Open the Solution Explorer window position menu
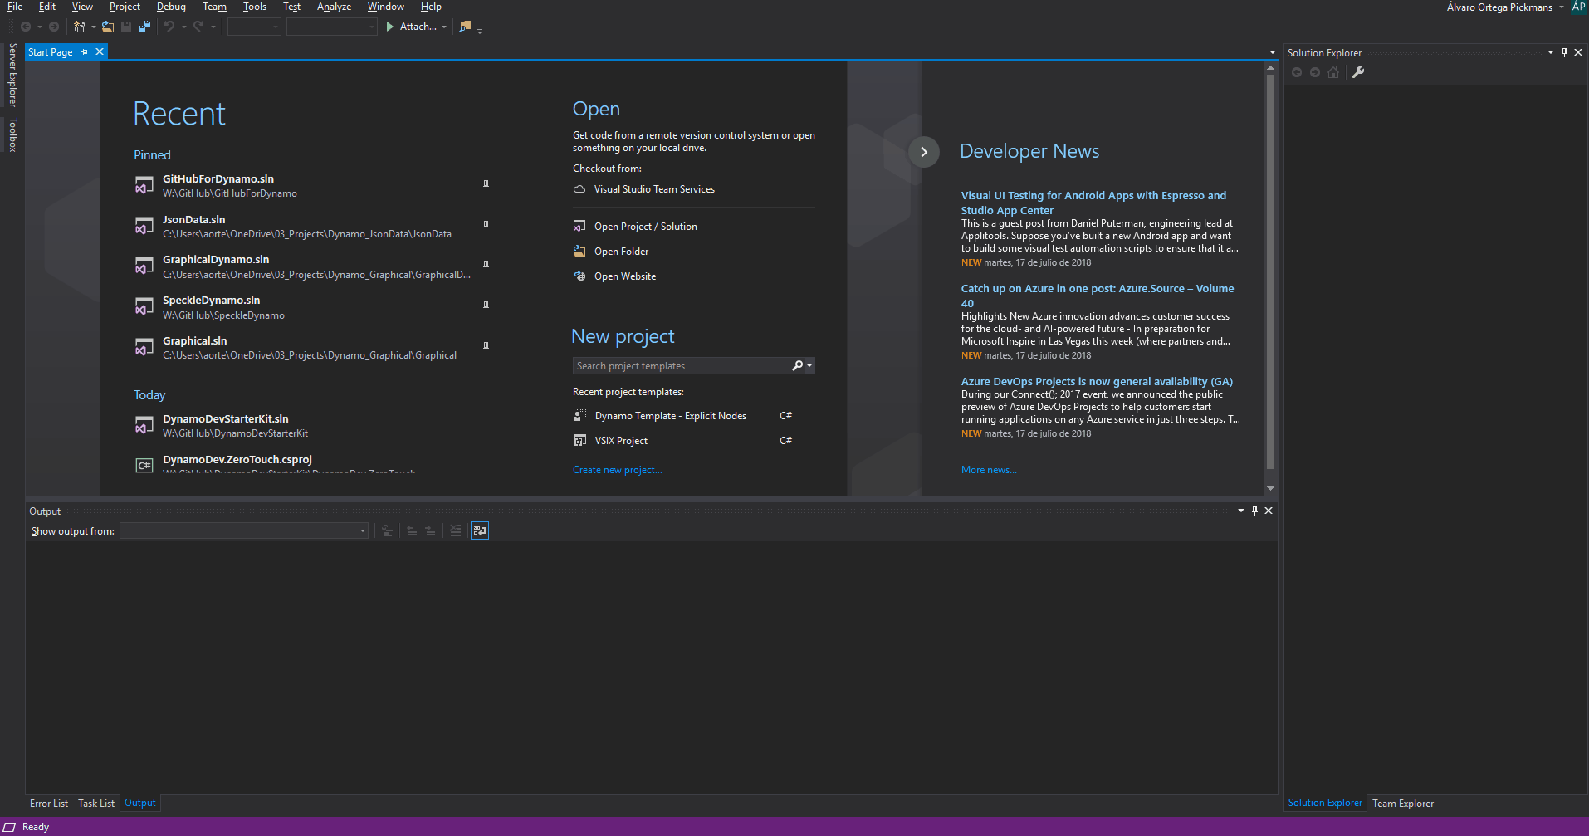Screen dimensions: 1589x836 point(1550,52)
